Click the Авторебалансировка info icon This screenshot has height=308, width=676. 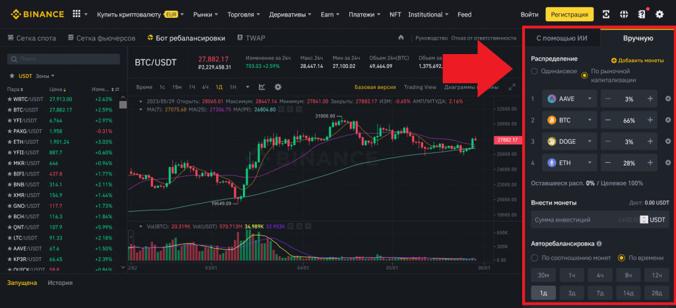coord(599,243)
